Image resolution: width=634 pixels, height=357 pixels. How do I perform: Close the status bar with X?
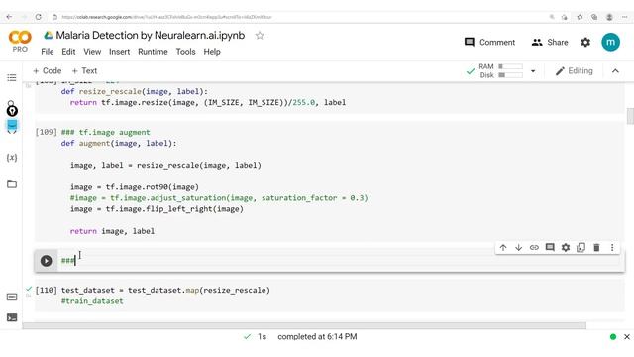point(627,337)
